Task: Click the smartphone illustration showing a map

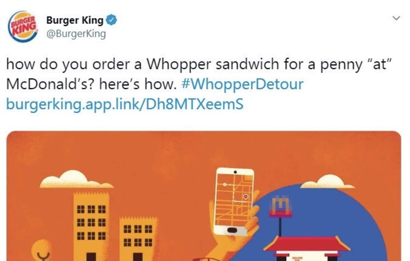Action: coord(234,201)
